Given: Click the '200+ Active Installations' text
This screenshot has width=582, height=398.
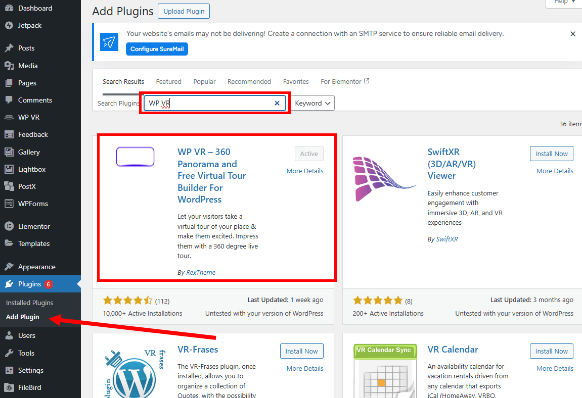Looking at the screenshot, I should 388,314.
